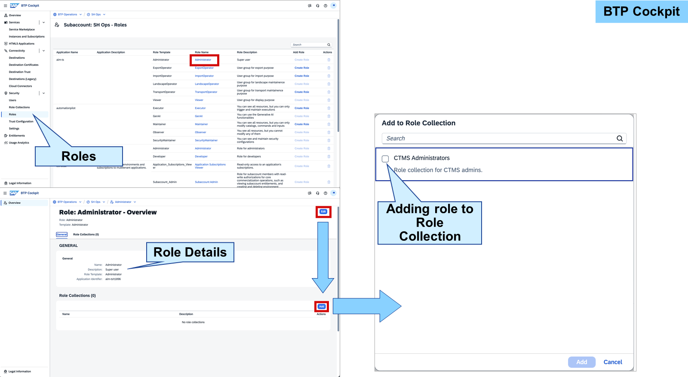Open the SecurityMaintainer role link
Screen dimensions: 688x377
tap(206, 141)
